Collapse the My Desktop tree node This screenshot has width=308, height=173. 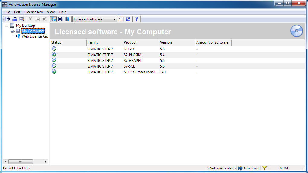(6, 26)
